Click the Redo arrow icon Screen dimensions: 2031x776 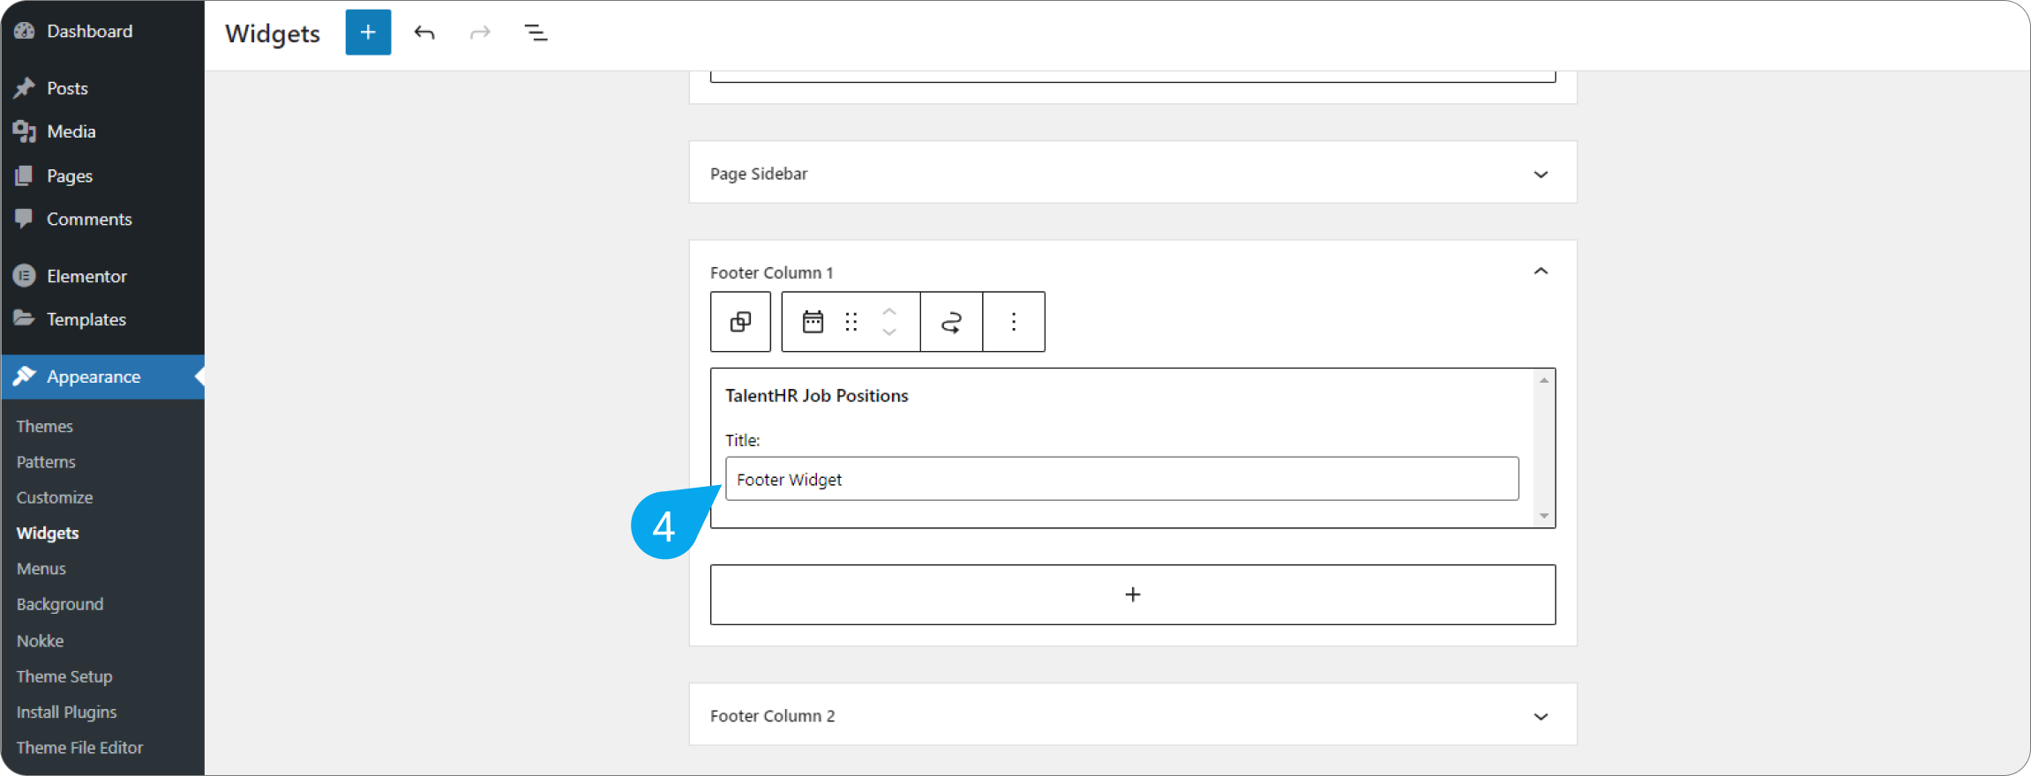pos(480,33)
